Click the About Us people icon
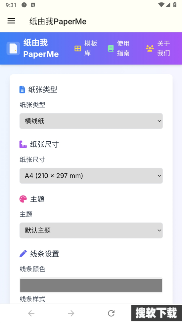This screenshot has width=182, height=323. pos(150,49)
